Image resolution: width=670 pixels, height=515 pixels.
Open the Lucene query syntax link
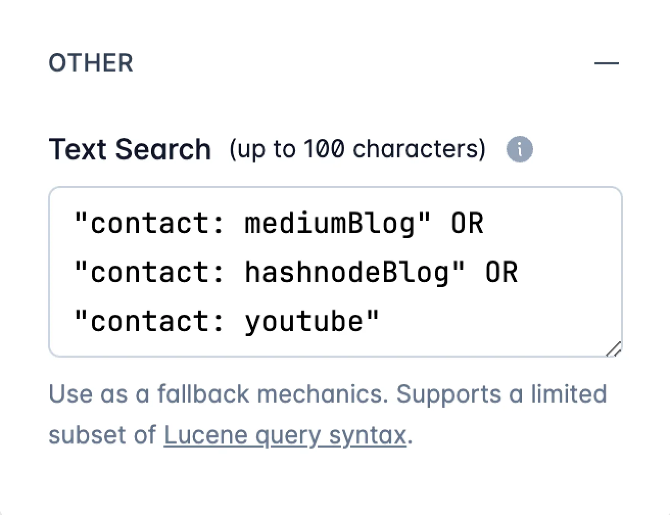click(285, 435)
